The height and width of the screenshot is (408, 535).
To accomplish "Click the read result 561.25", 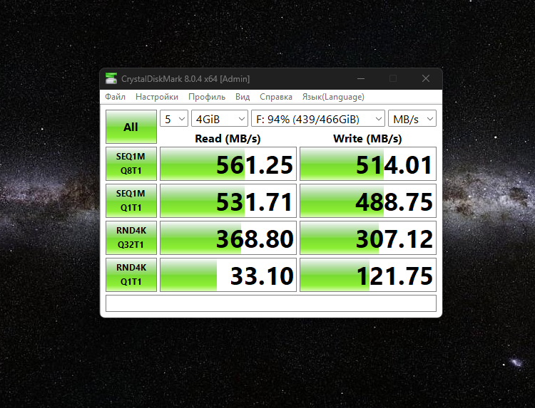I will [x=228, y=164].
